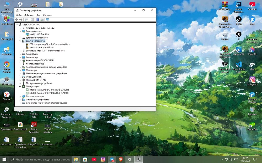Collapse the Другие устройства category
Screen dimensions: 262x163
tap(20, 41)
